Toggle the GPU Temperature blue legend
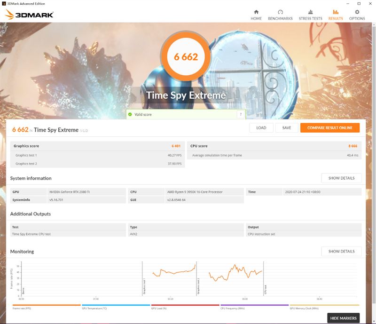The height and width of the screenshot is (324, 376). [x=116, y=307]
